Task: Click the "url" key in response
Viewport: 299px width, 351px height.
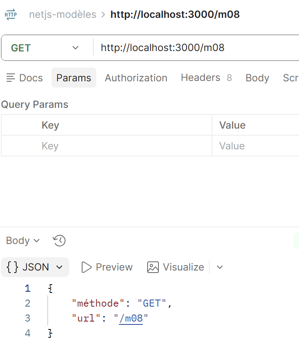Action: pyautogui.click(x=86, y=318)
